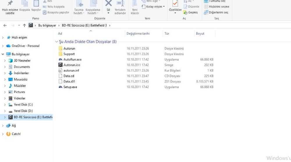Viewport: 291px width, 162px height.
Task: Click the Autorun.ico file icon
Action: (x=60, y=65)
